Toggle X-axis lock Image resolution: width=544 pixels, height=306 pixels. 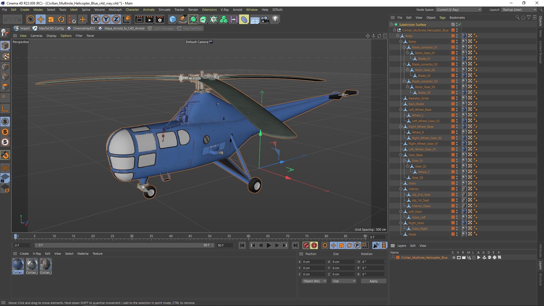(96, 19)
